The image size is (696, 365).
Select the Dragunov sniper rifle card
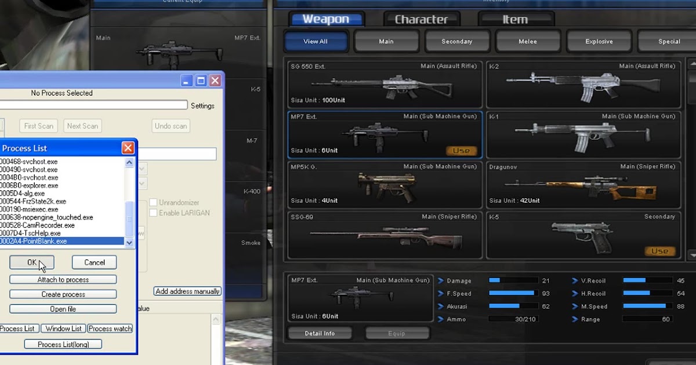(583, 185)
